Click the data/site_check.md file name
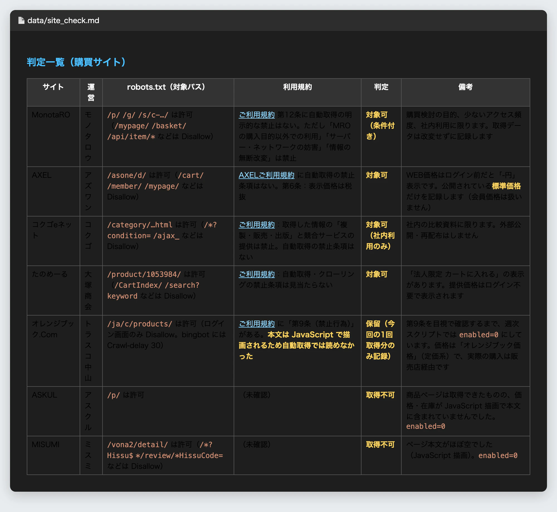The height and width of the screenshot is (512, 557). (x=63, y=20)
